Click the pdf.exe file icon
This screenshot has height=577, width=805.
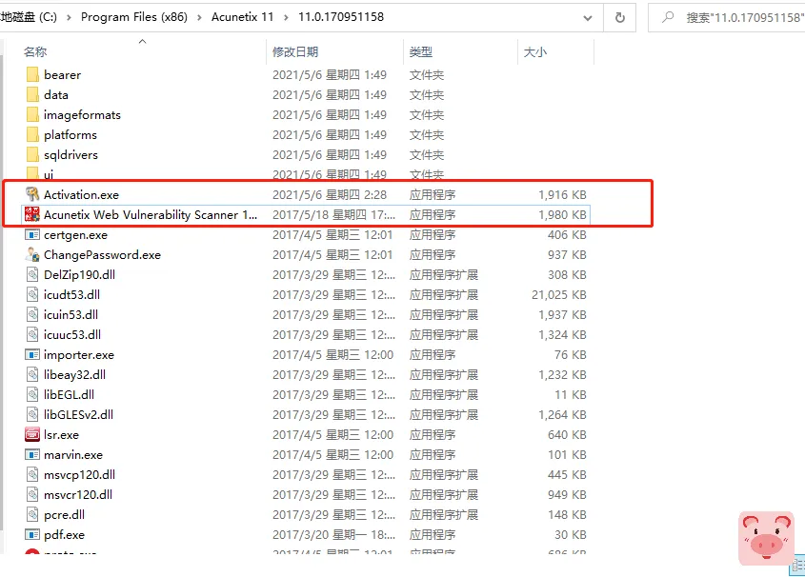(x=32, y=534)
